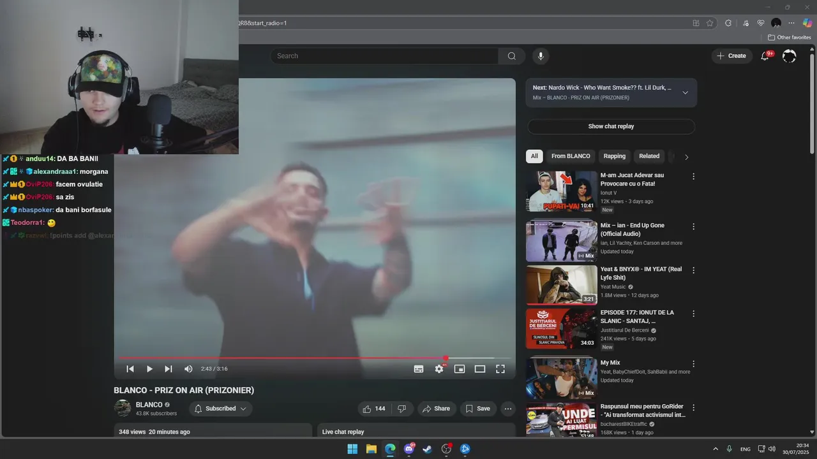
Task: Toggle subtitles/closed captions
Action: (419, 368)
